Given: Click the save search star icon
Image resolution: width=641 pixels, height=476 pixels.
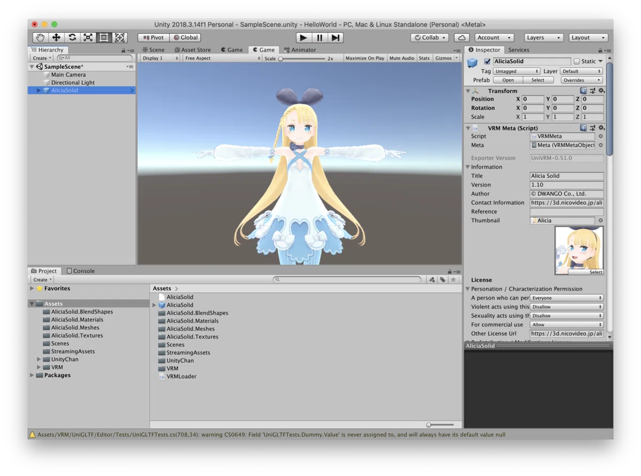Looking at the screenshot, I should 454,280.
